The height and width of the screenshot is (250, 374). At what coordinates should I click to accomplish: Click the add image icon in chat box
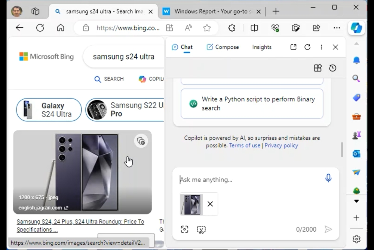[x=184, y=229]
